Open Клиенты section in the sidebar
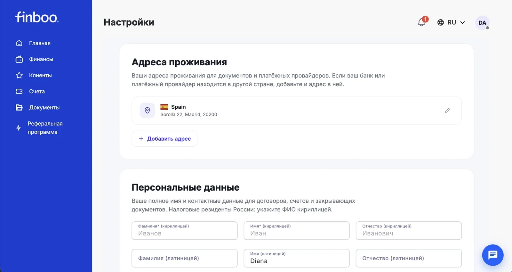 pyautogui.click(x=40, y=75)
